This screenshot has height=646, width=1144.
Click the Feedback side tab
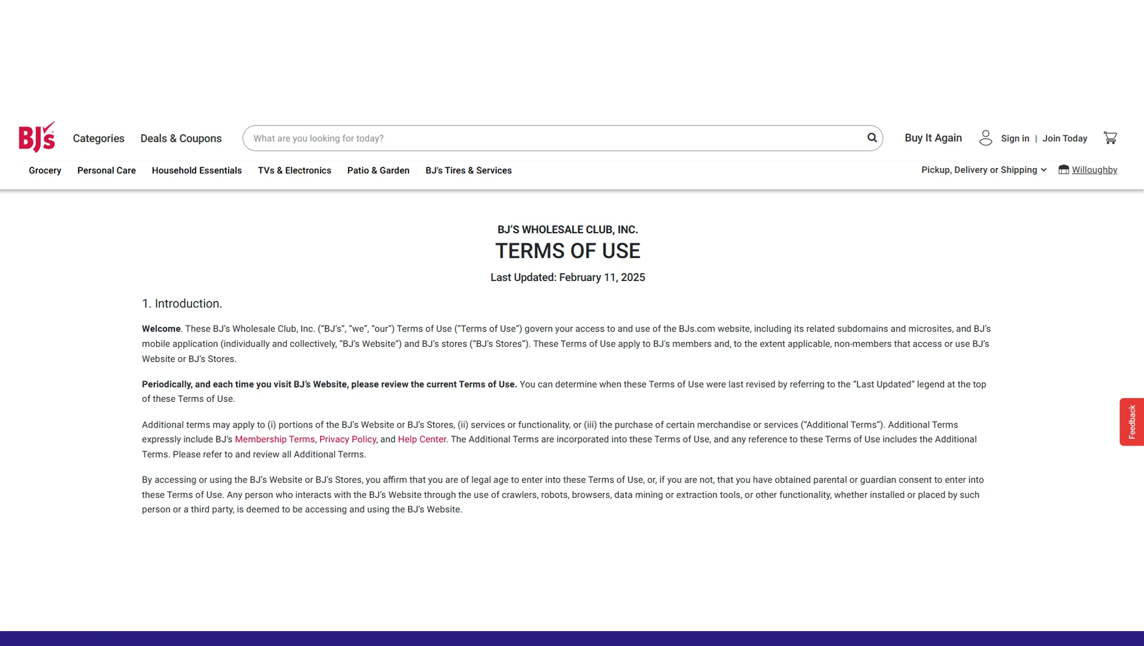(x=1132, y=421)
